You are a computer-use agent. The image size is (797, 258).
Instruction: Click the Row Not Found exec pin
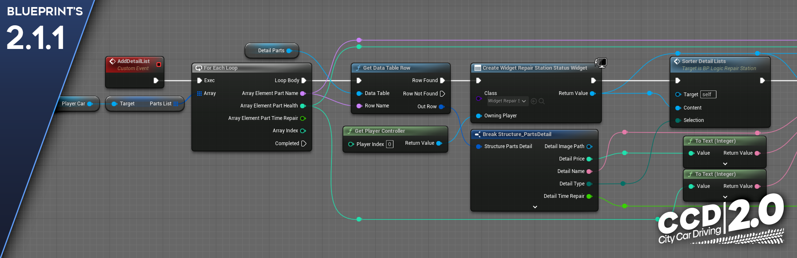(442, 94)
